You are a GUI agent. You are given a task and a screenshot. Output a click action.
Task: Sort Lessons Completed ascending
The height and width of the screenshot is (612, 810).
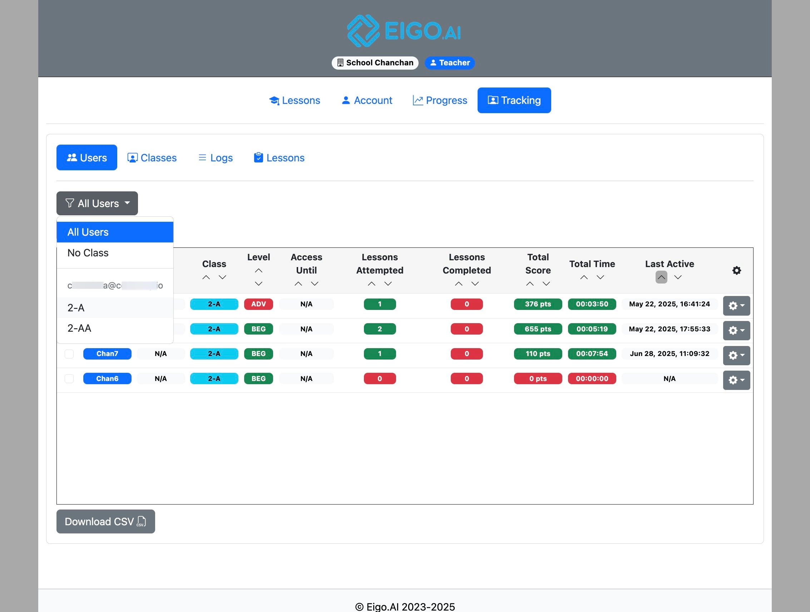coord(459,284)
